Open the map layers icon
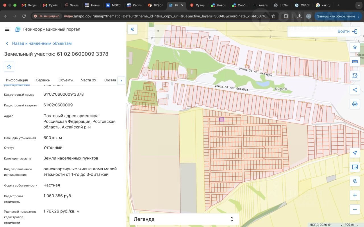Viewport: 364px width, 227px height. pyautogui.click(x=355, y=47)
